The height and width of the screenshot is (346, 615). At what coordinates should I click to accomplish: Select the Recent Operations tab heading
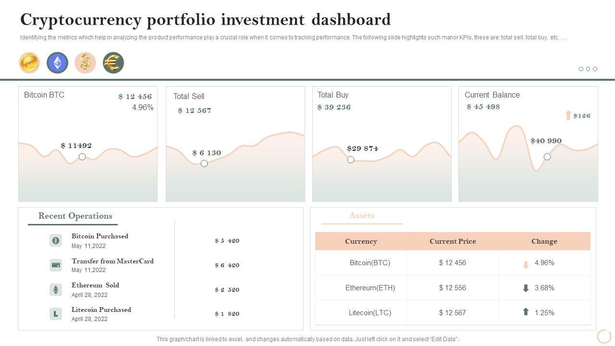coord(75,216)
